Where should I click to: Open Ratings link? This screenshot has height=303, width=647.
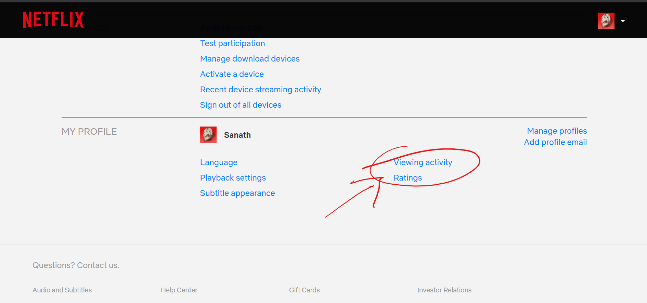tap(407, 178)
